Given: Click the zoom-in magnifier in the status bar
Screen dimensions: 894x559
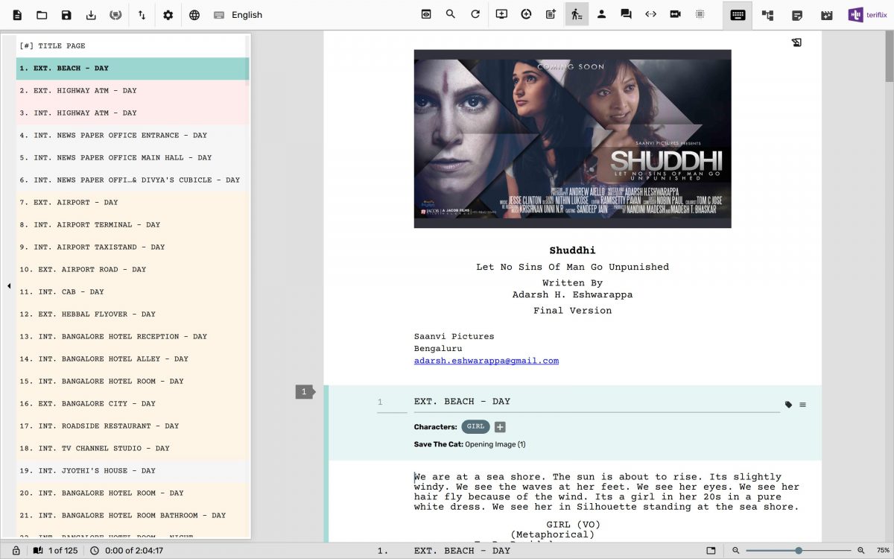Looking at the screenshot, I should point(859,550).
